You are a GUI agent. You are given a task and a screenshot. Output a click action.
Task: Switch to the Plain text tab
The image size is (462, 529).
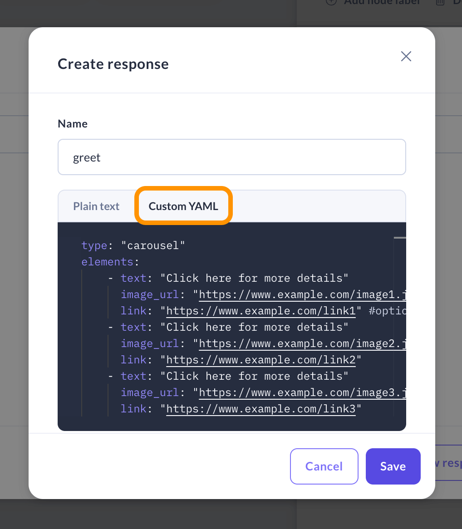point(96,206)
